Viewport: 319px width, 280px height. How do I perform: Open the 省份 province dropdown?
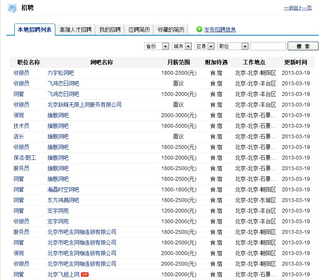(156, 46)
